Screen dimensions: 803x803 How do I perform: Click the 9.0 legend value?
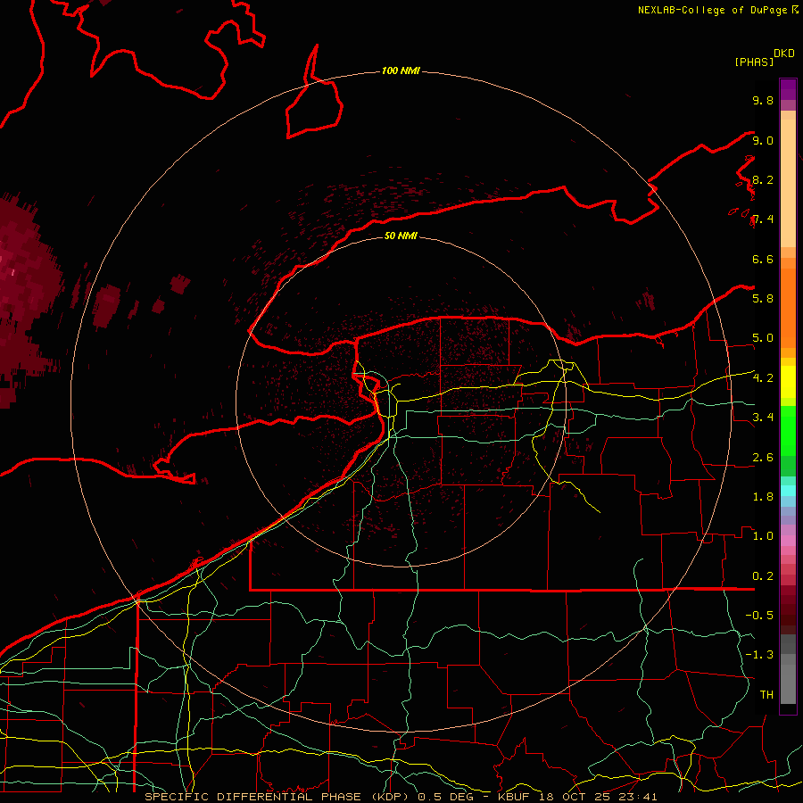coord(763,140)
